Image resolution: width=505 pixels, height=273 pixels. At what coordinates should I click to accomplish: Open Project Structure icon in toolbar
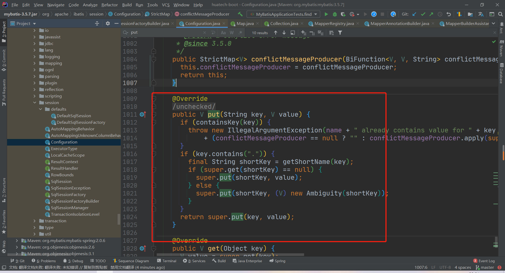pyautogui.click(x=470, y=14)
